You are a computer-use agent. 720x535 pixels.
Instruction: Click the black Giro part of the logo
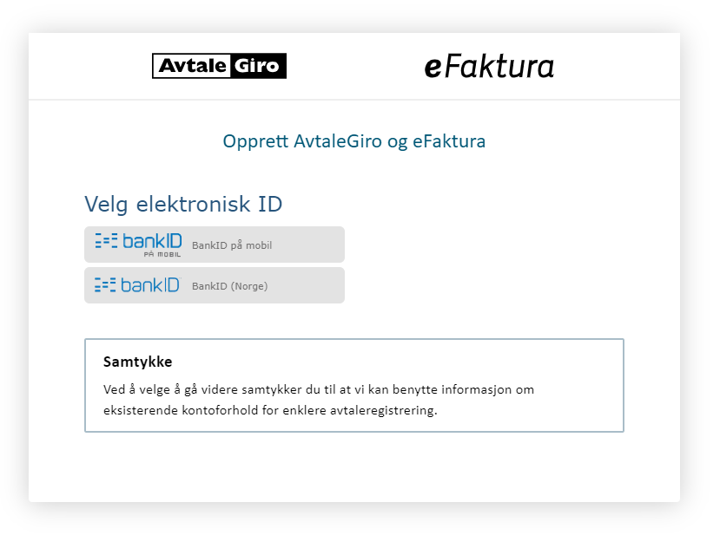[x=257, y=66]
